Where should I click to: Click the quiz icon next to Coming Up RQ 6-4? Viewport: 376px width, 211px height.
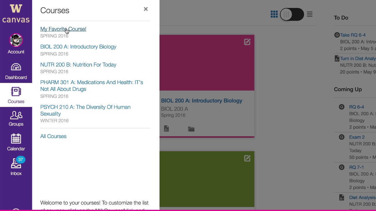342,107
